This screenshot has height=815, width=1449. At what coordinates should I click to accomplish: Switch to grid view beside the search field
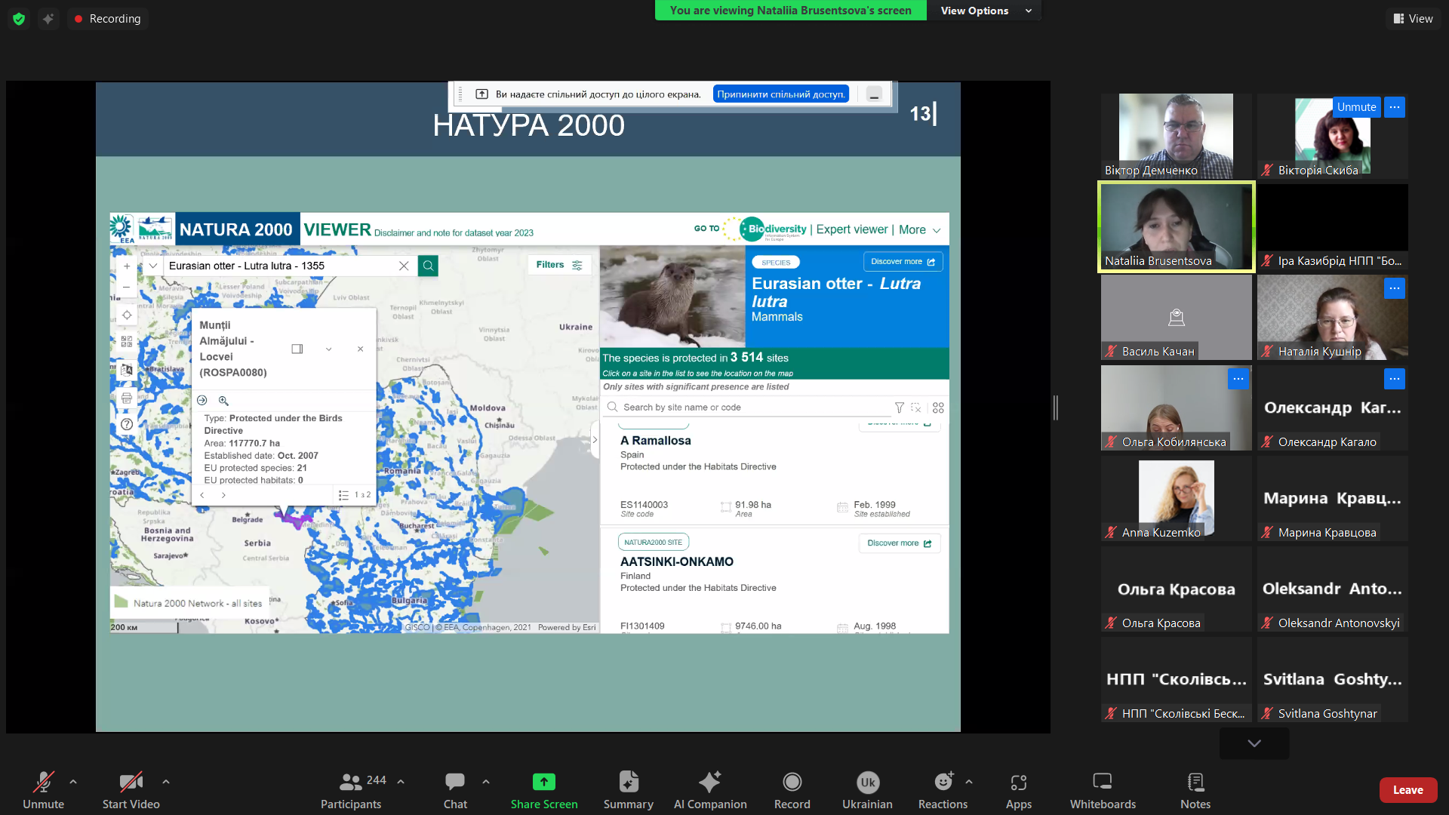938,407
